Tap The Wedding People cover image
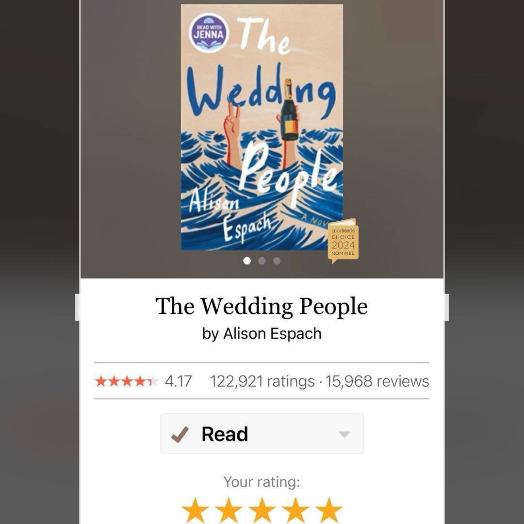 click(x=262, y=127)
